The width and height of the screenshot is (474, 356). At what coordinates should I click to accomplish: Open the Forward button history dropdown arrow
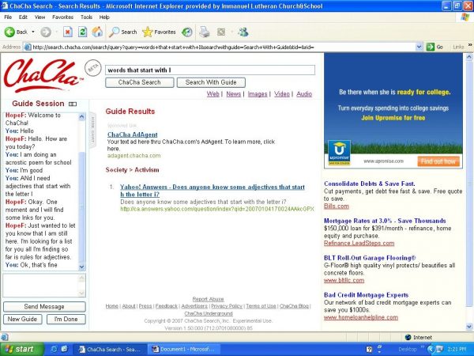(56, 32)
